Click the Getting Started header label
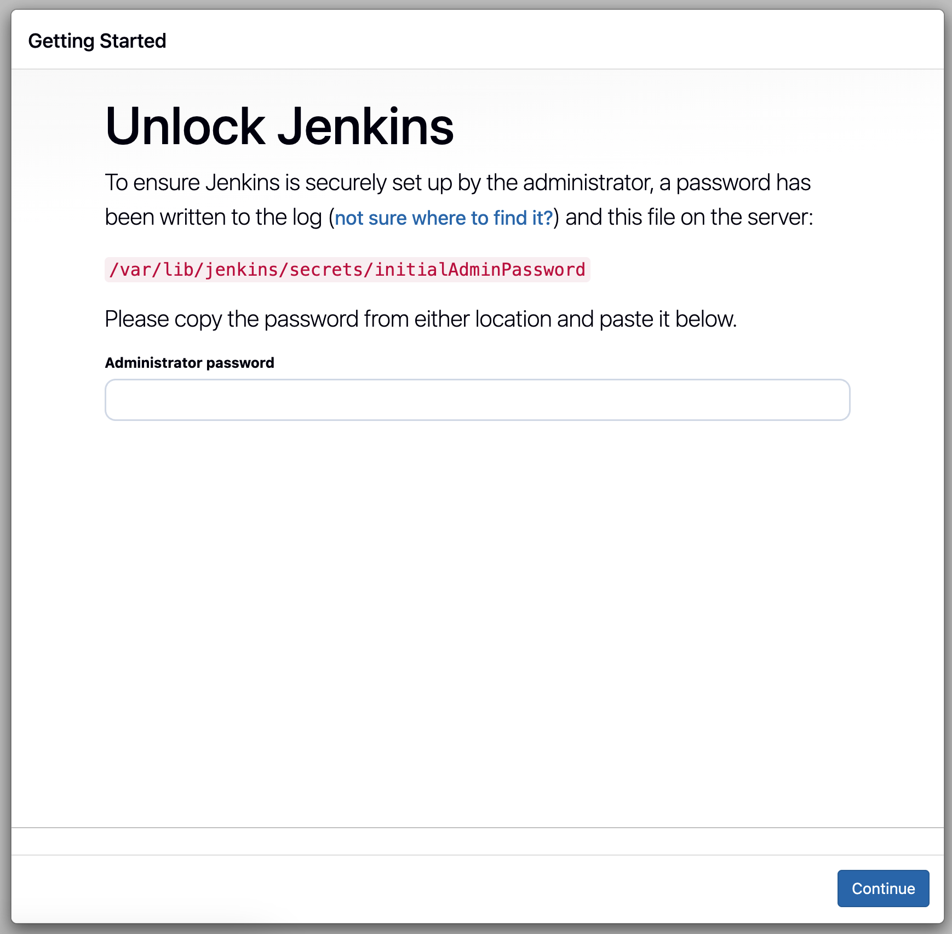Viewport: 952px width, 934px height. coord(98,40)
